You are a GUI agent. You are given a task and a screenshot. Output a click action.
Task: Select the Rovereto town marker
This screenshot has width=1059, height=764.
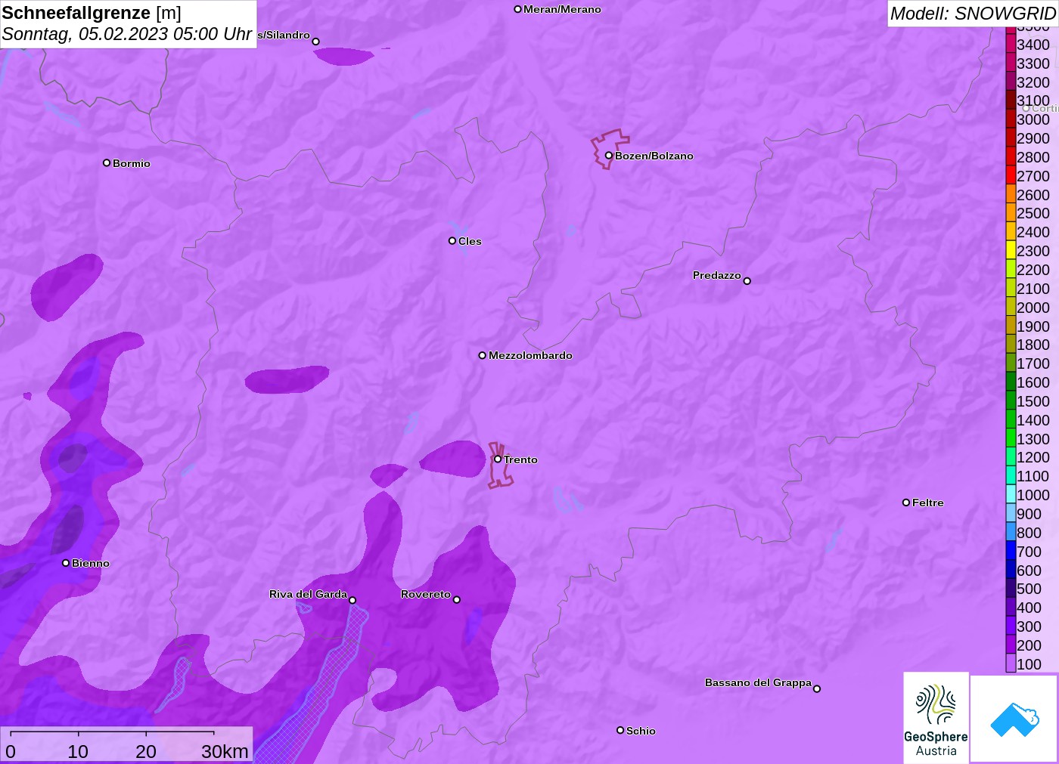pos(456,600)
